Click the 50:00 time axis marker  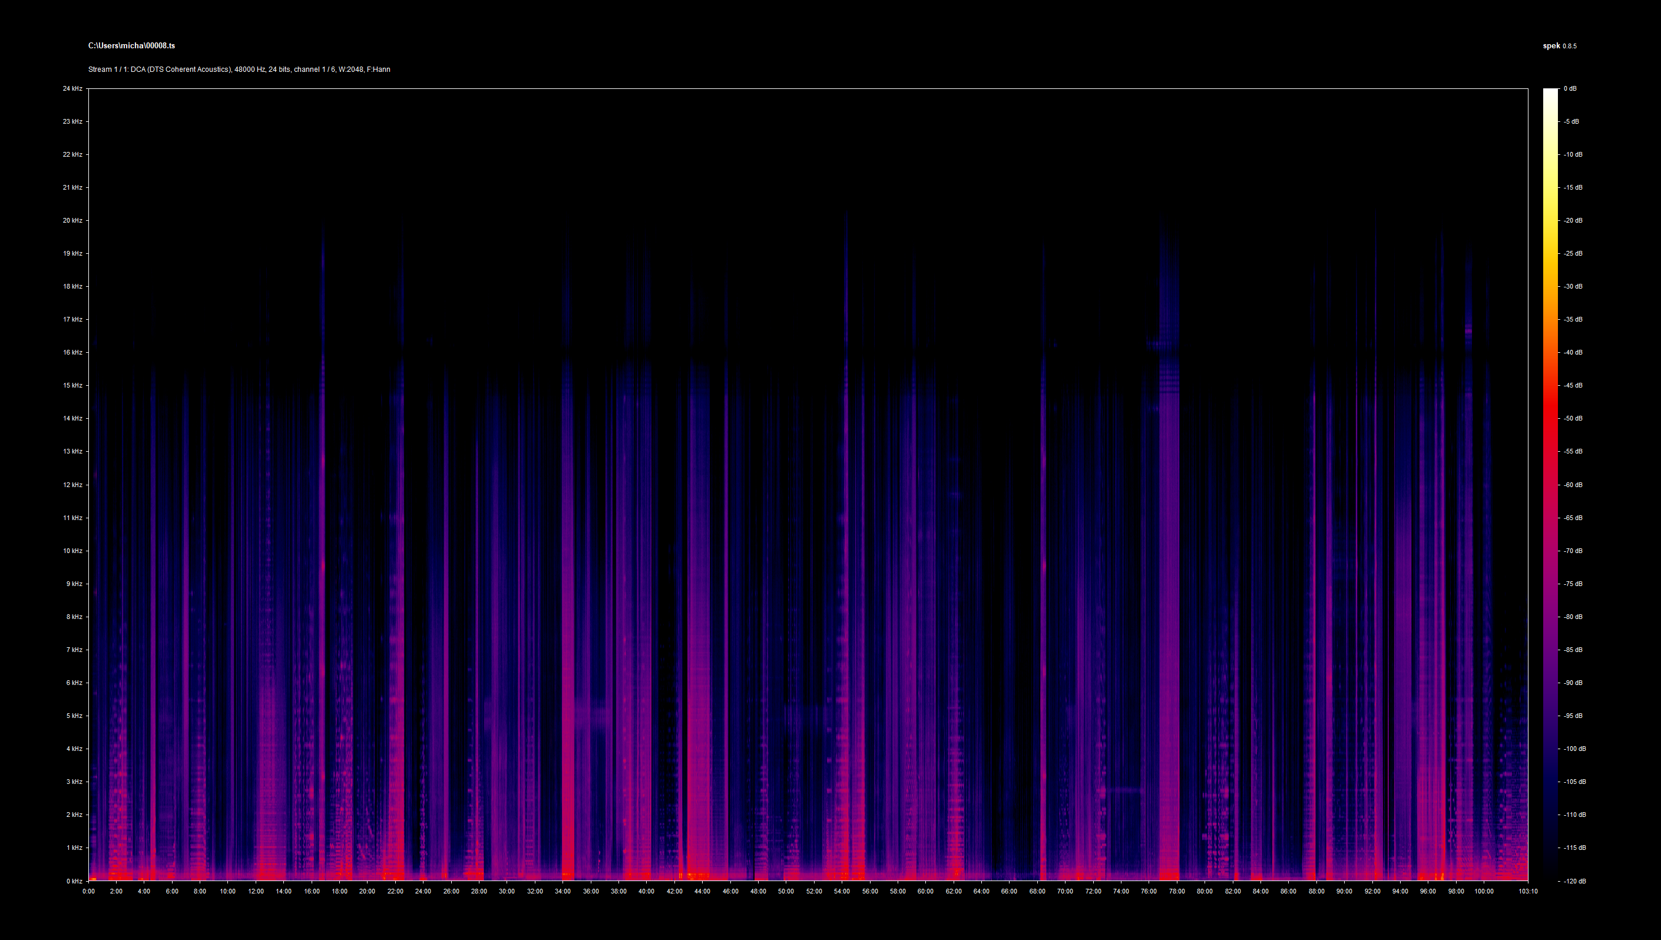(x=786, y=892)
